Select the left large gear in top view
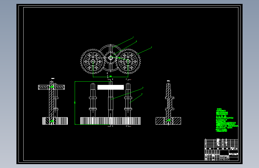Screen dimensions: 259x168 coord(93,61)
